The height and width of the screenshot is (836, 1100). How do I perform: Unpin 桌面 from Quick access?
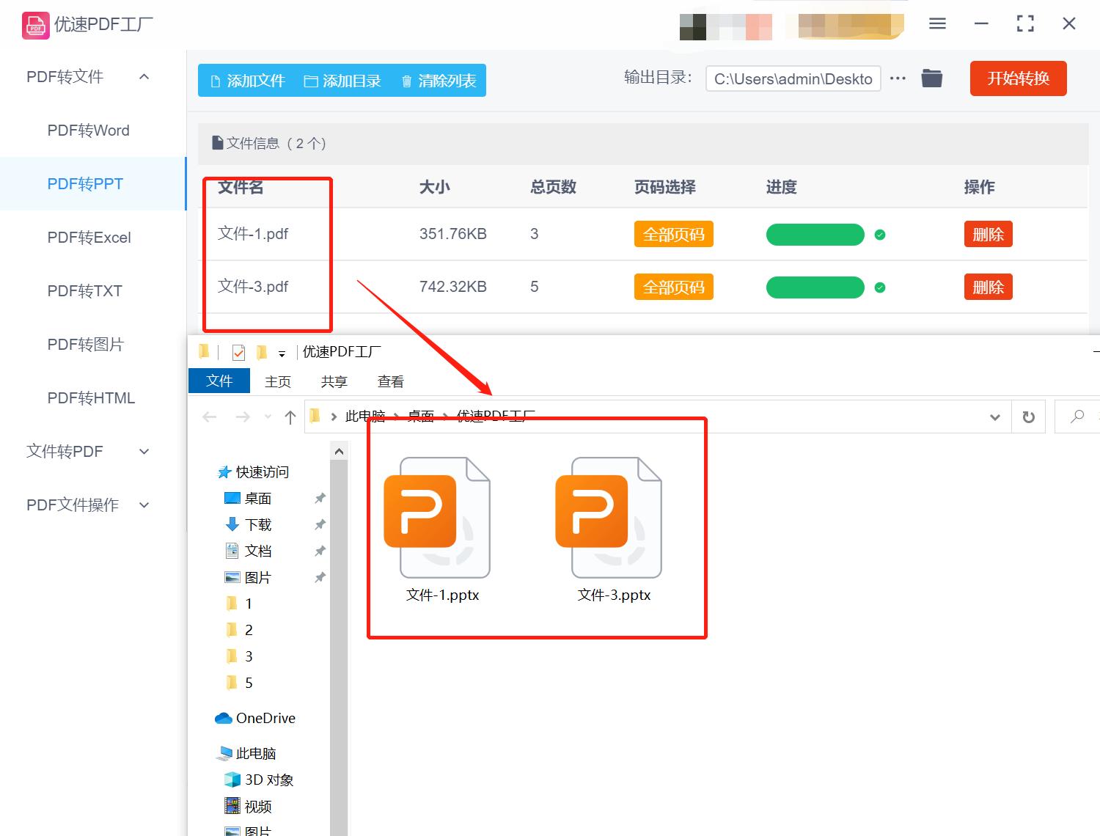(x=319, y=498)
